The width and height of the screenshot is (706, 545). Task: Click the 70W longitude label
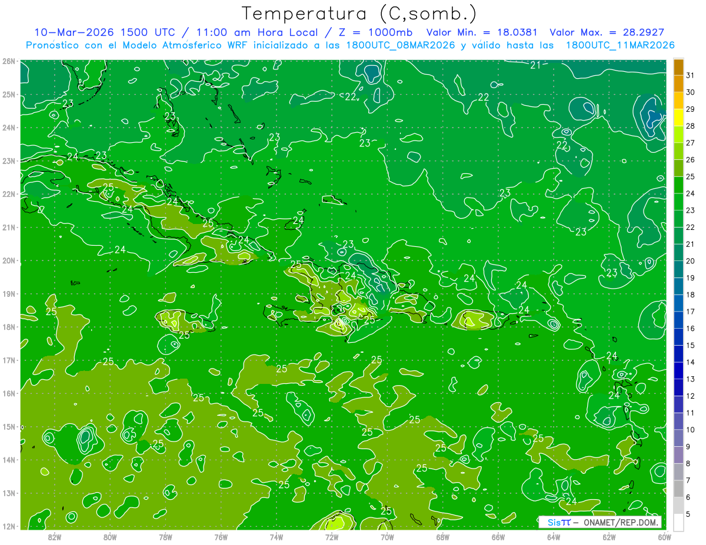[387, 537]
